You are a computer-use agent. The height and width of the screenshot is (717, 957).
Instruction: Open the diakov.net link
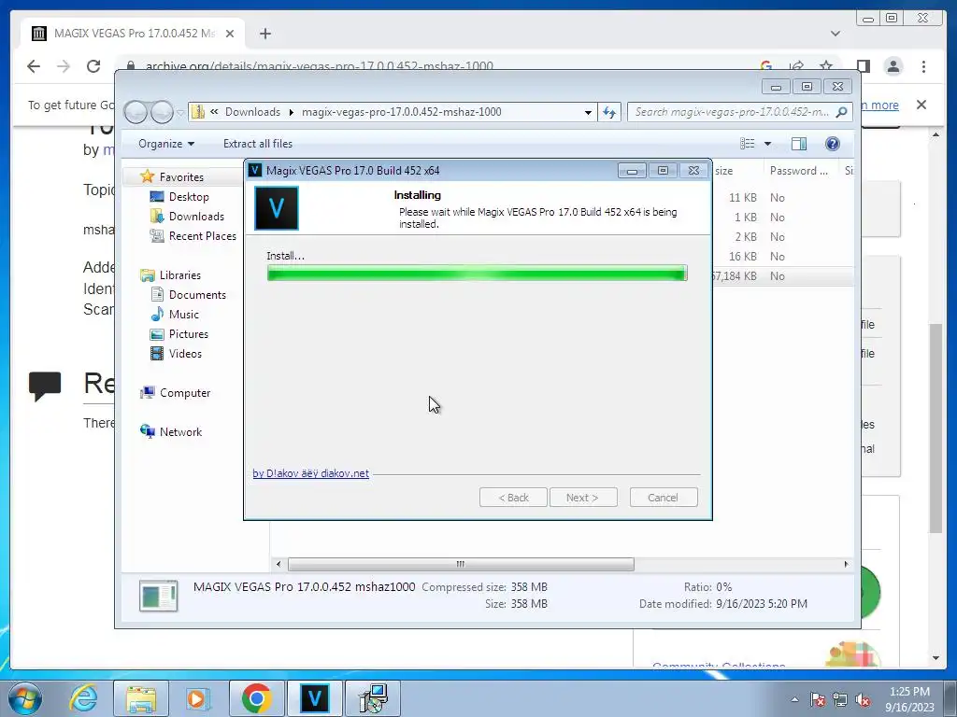coord(310,473)
